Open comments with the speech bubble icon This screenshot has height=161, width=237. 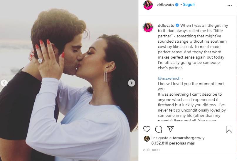coord(159,129)
